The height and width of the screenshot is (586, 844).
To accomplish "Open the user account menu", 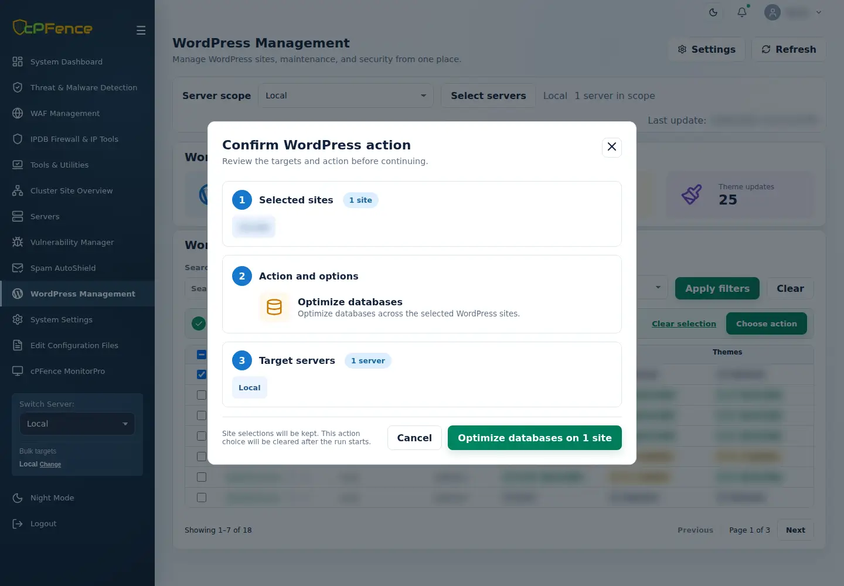I will click(793, 12).
